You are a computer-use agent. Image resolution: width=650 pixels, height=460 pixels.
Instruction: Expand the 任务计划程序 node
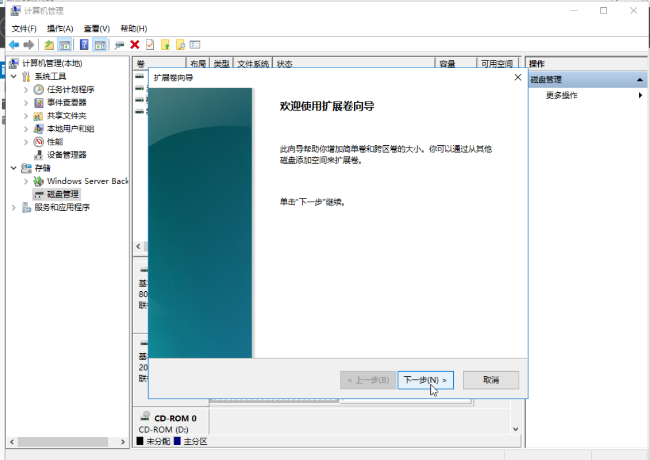(x=26, y=89)
